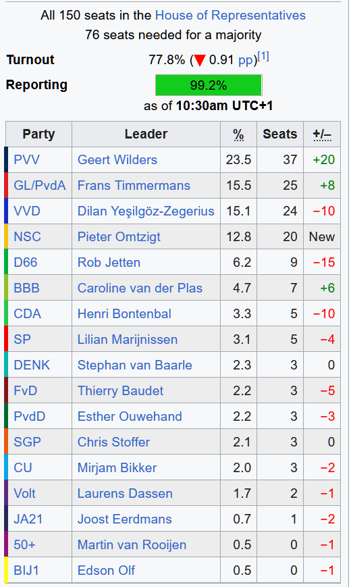Open the pp percentage points link
Image resolution: width=351 pixels, height=587 pixels.
tap(246, 60)
